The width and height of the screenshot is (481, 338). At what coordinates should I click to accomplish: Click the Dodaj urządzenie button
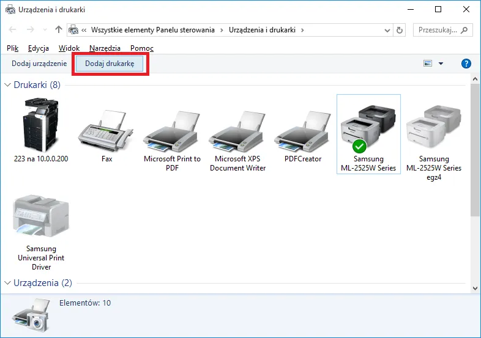click(39, 64)
